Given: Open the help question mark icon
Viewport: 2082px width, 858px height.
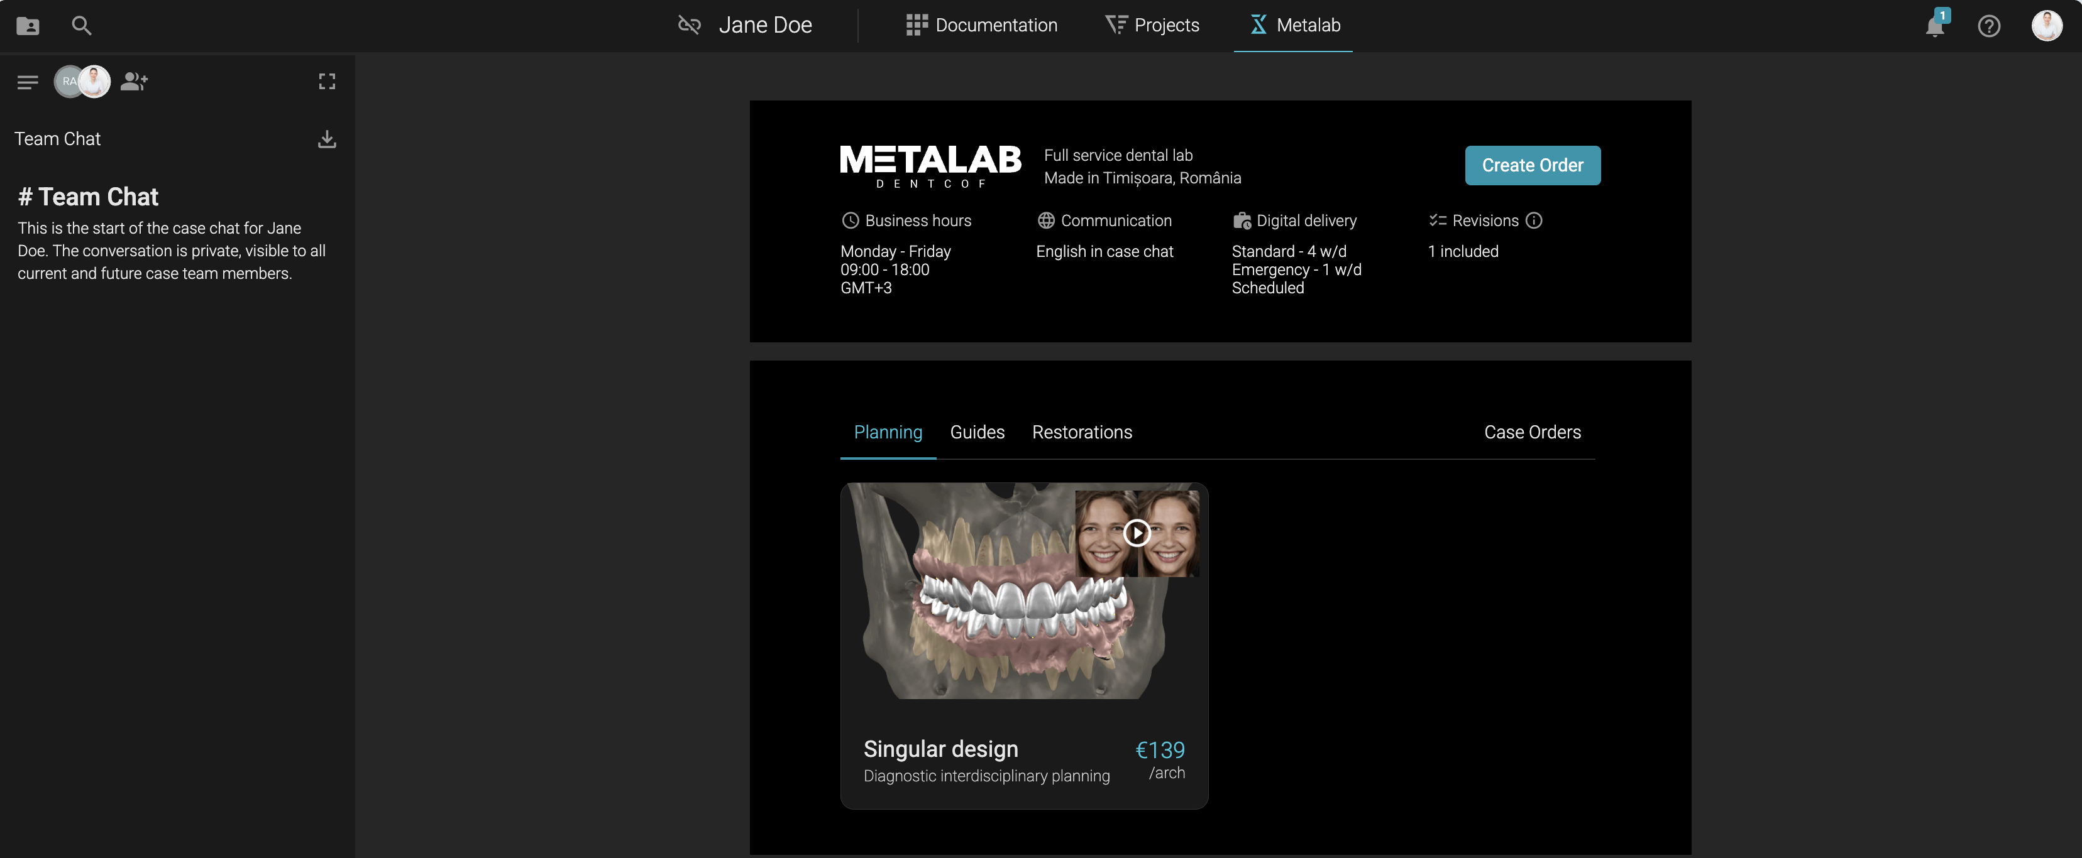Looking at the screenshot, I should pyautogui.click(x=1988, y=26).
